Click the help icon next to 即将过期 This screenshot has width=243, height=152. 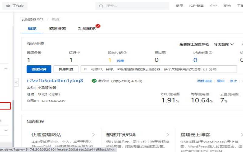[x=125, y=53]
